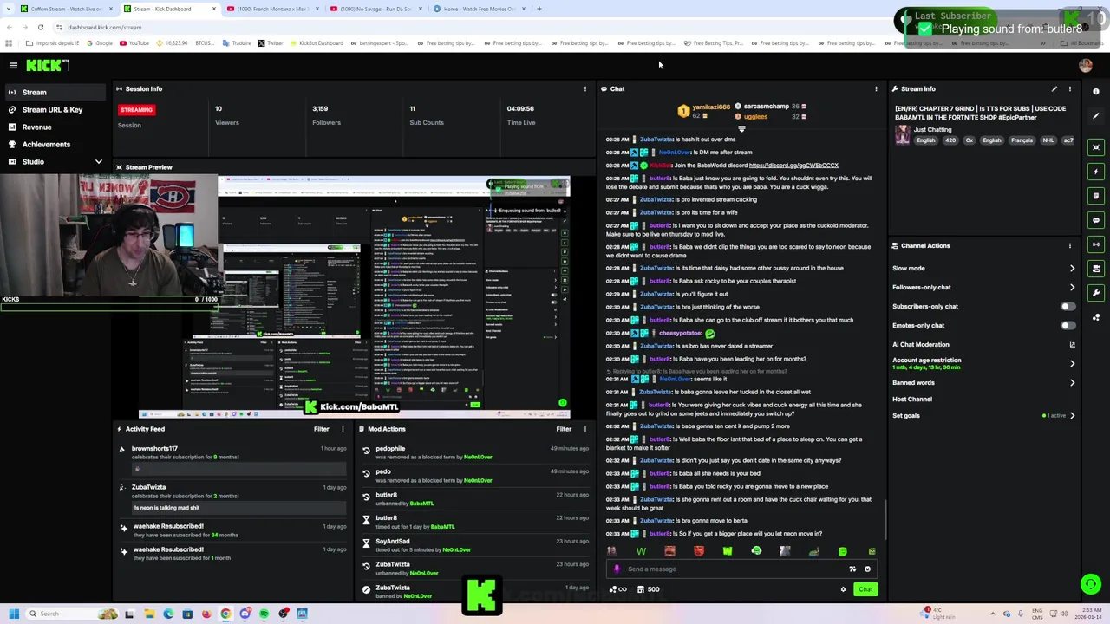1110x624 pixels.
Task: Click the stream preview thumbnail
Action: pos(354,297)
